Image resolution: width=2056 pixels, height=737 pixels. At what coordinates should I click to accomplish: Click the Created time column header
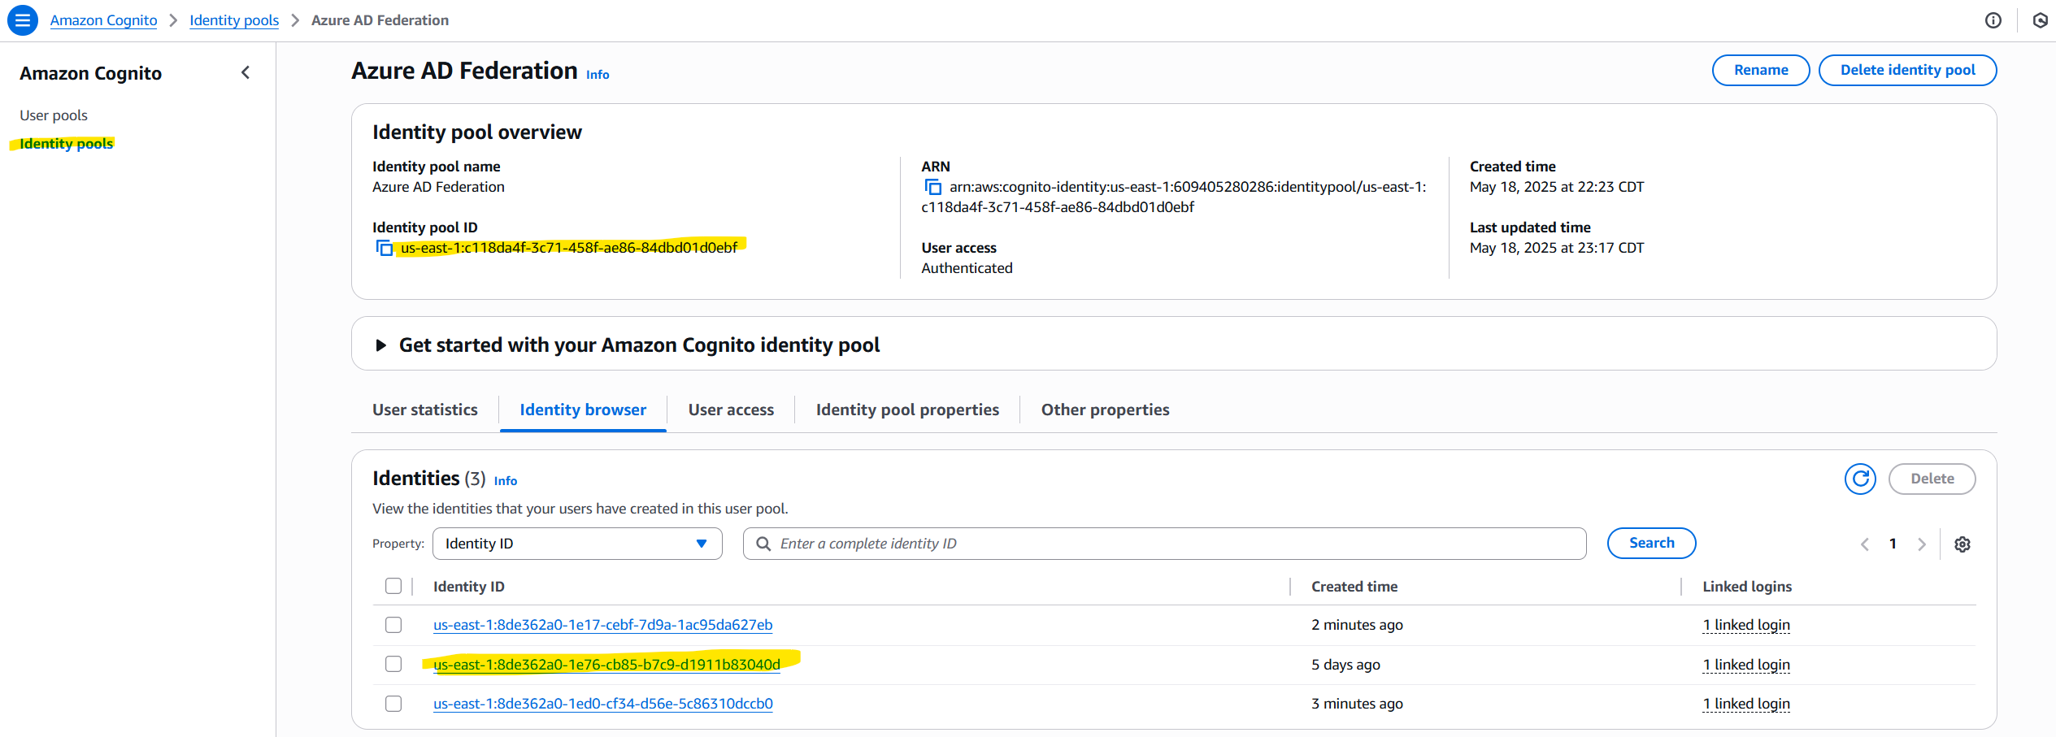[x=1354, y=587]
